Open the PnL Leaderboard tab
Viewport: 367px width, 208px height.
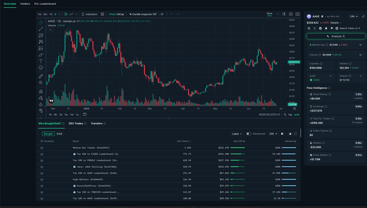coord(45,4)
